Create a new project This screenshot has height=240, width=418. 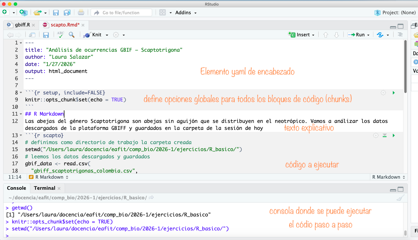[x=23, y=12]
